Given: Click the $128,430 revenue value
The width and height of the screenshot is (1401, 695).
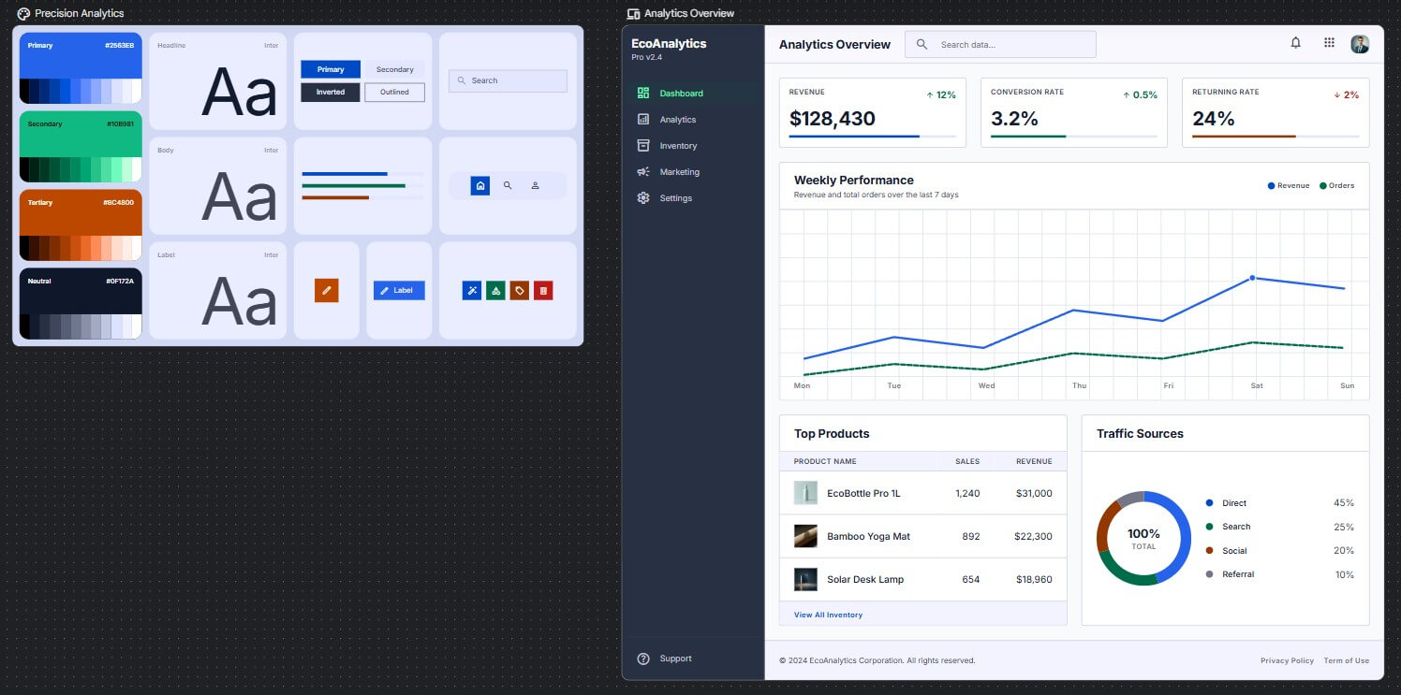Looking at the screenshot, I should point(833,119).
